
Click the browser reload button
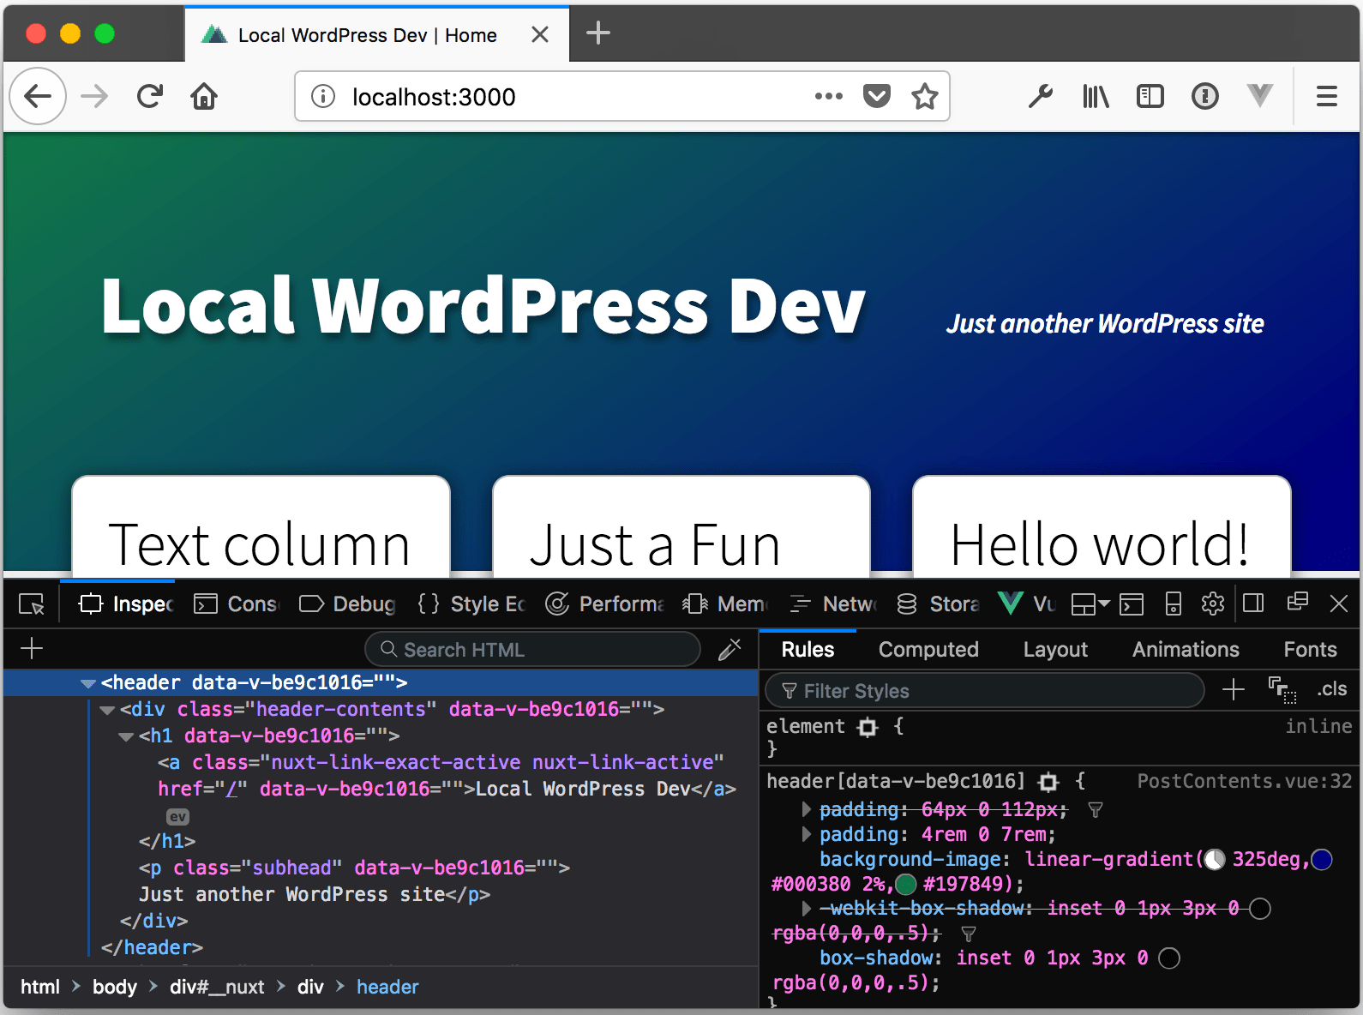coord(150,97)
